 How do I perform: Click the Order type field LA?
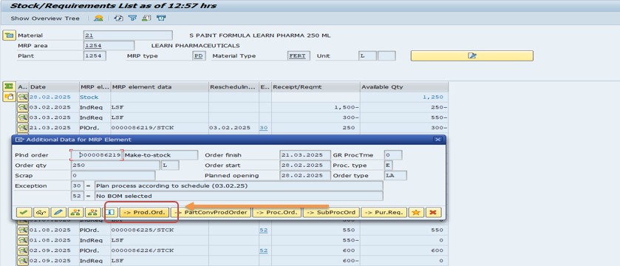(395, 176)
